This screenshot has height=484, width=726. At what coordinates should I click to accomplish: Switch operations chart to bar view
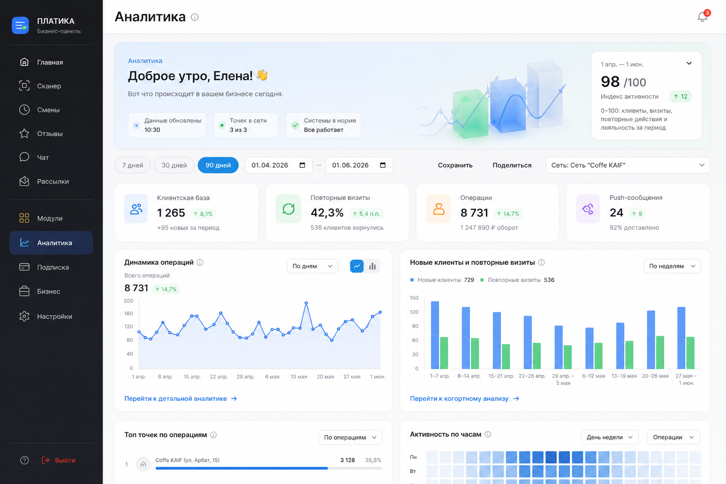pyautogui.click(x=372, y=266)
